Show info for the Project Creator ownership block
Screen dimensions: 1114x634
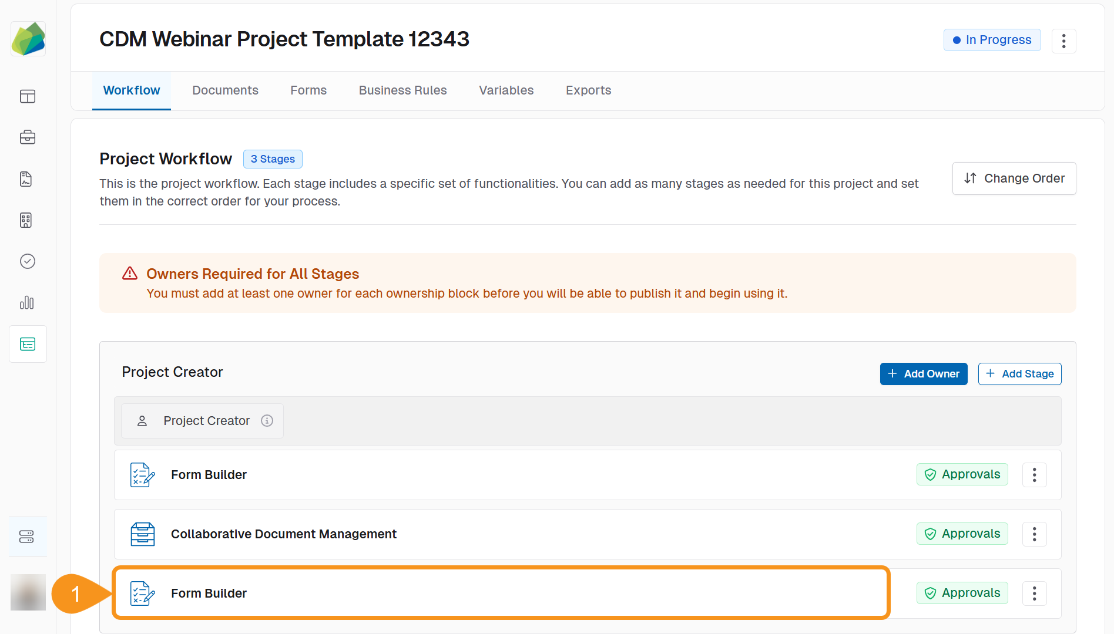point(267,420)
